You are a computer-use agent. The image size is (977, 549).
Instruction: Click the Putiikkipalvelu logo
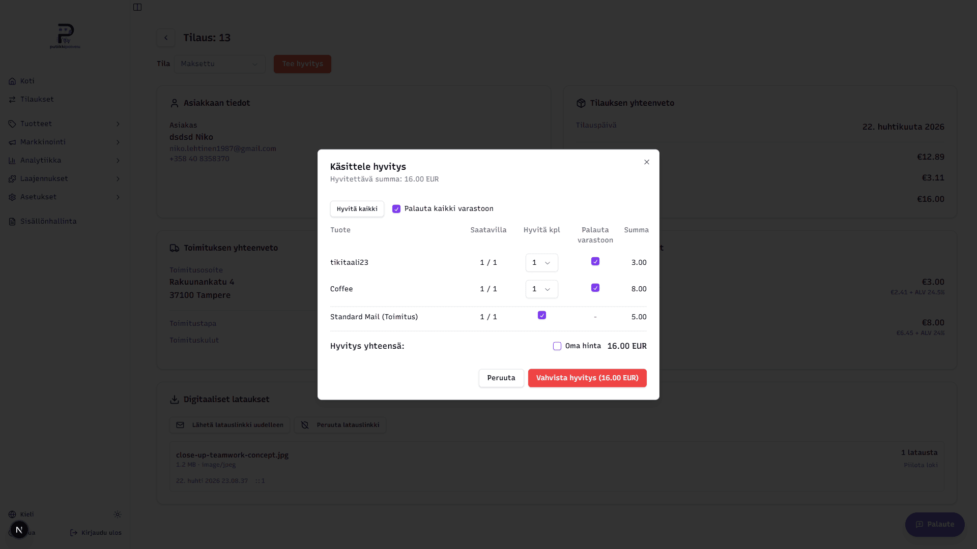point(65,36)
